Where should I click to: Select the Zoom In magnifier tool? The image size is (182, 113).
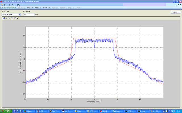click(x=9, y=18)
